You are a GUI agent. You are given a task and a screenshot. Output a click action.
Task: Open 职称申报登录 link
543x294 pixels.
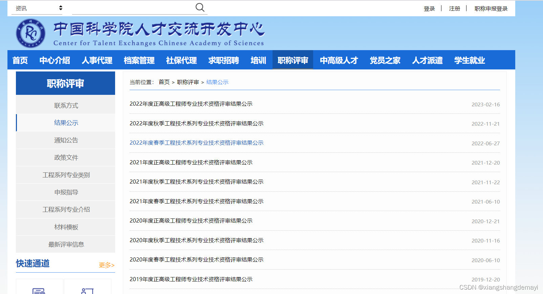tap(491, 8)
